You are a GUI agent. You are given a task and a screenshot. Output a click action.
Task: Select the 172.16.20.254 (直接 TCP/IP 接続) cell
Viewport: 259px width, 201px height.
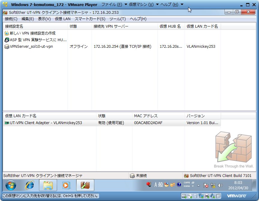pyautogui.click(x=122, y=47)
